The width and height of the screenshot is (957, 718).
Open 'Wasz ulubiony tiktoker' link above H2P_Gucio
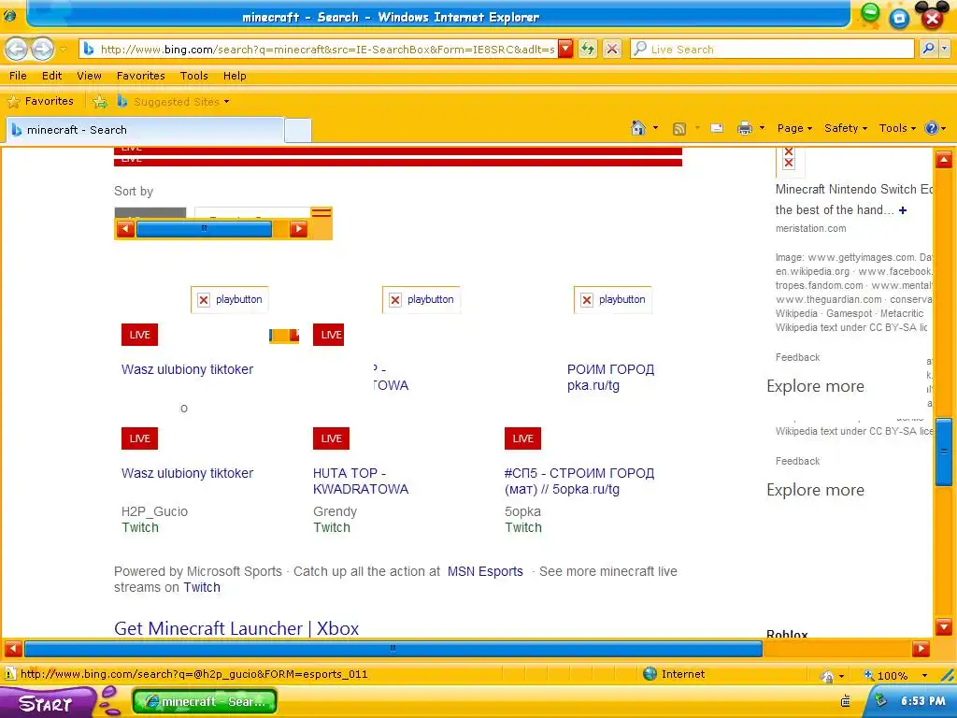click(x=187, y=473)
